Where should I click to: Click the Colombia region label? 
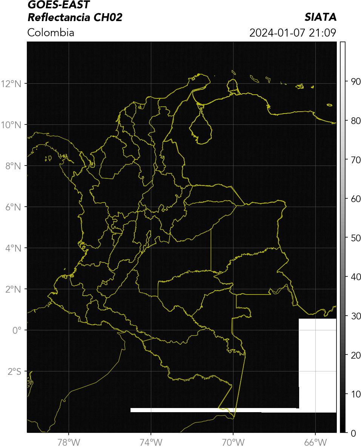[51, 32]
